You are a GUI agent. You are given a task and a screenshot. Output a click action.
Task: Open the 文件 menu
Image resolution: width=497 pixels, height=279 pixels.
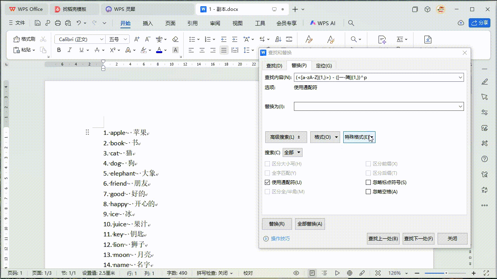17,23
